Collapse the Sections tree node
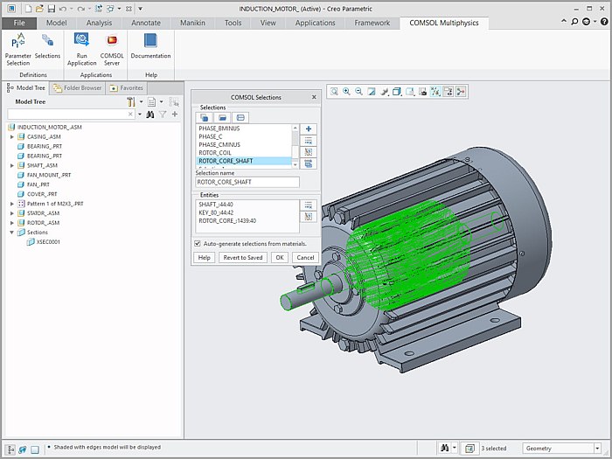The width and height of the screenshot is (612, 459). [x=12, y=233]
